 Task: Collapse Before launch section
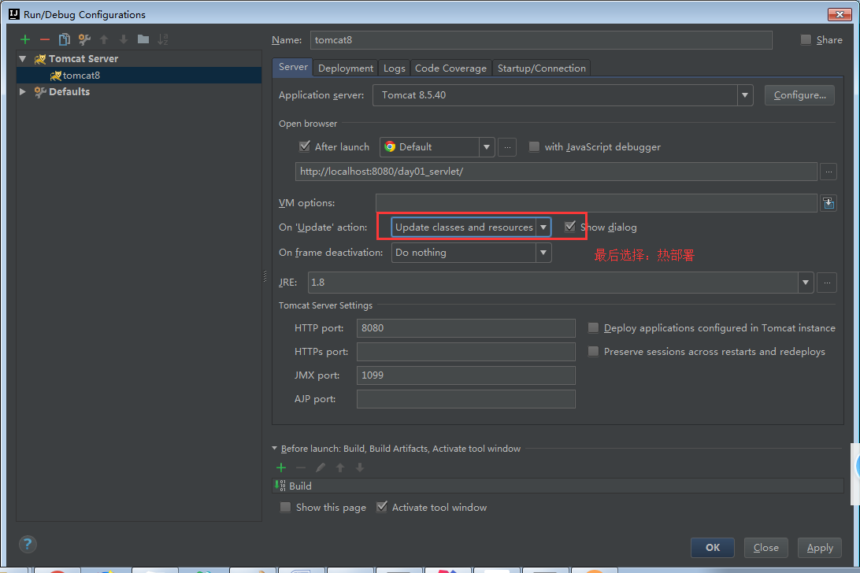[x=274, y=449]
